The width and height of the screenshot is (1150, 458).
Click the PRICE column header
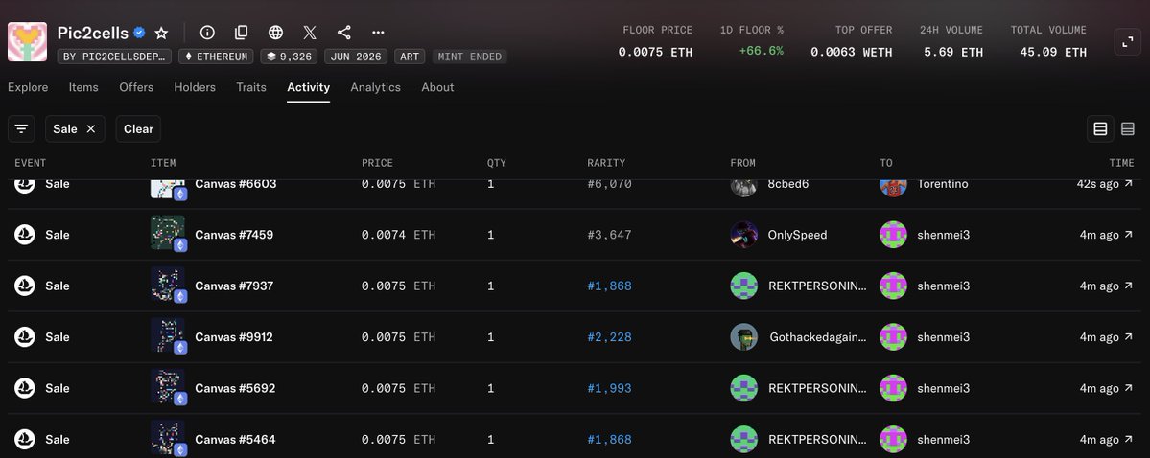coord(377,163)
